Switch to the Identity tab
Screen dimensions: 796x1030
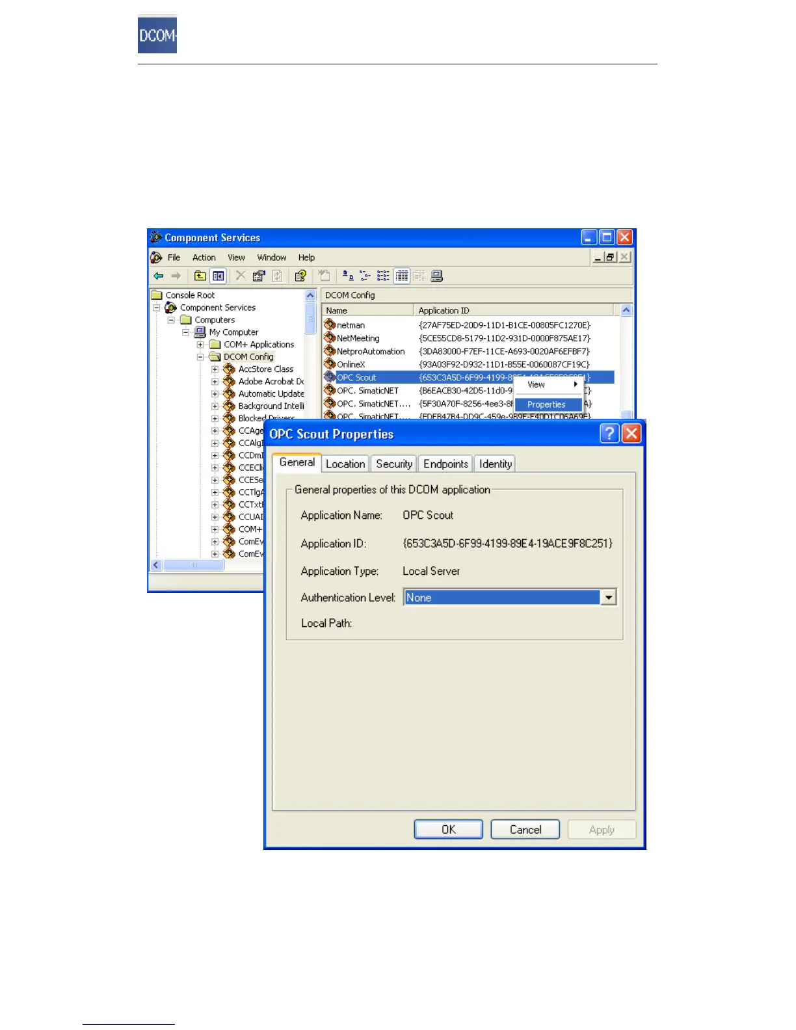pyautogui.click(x=495, y=464)
